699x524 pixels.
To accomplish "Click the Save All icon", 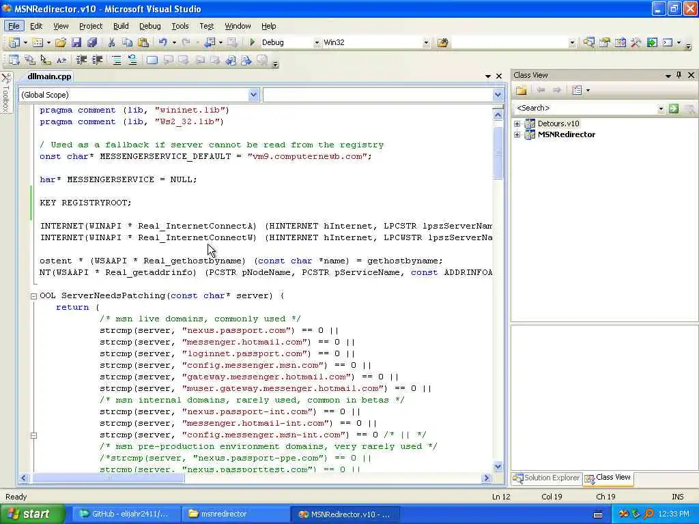I will pos(92,42).
